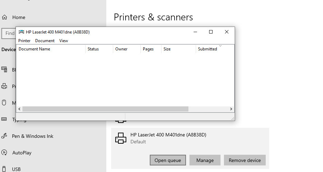Click the horizontal scrollbar right arrow
Screen dimensions: 323x172
tap(231, 109)
